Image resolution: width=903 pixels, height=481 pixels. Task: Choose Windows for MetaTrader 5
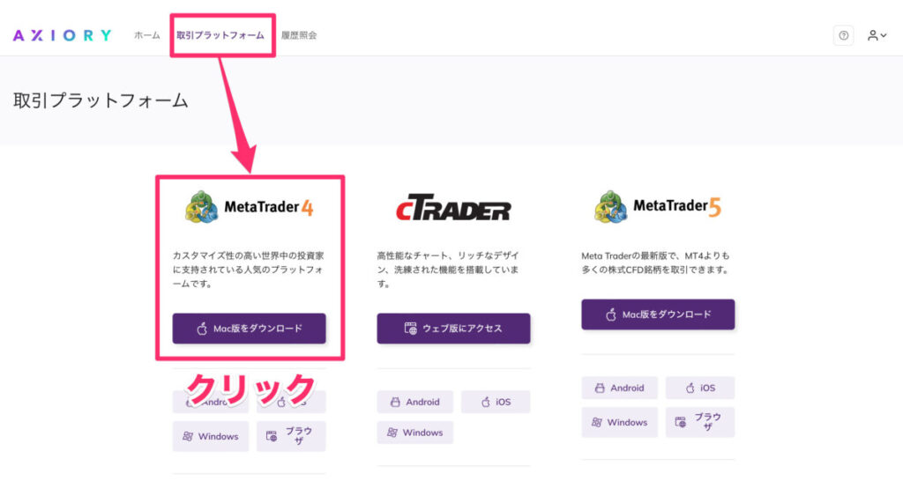click(x=620, y=422)
